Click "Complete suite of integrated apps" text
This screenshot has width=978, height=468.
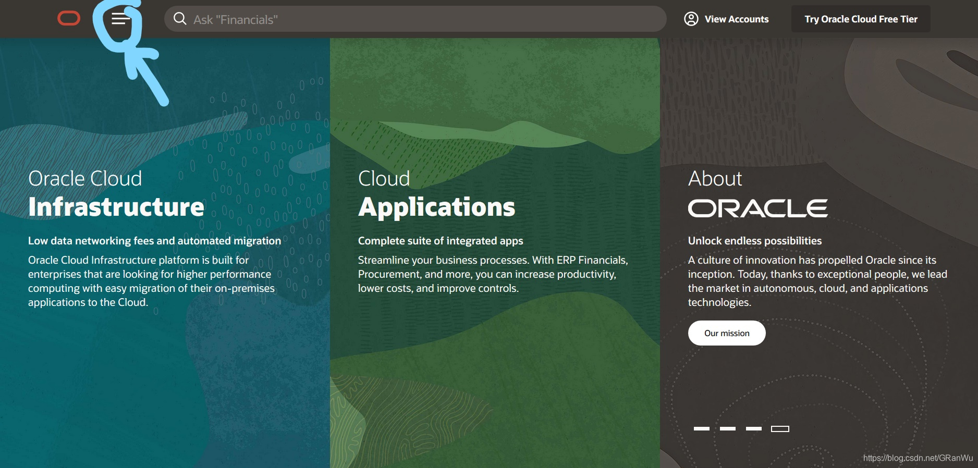441,241
